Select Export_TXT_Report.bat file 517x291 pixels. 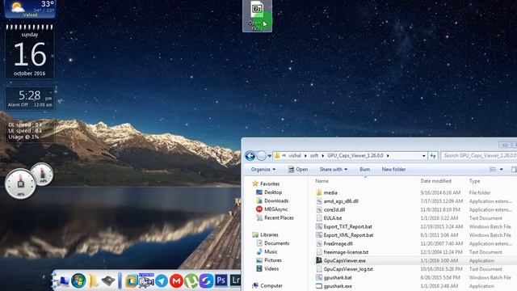point(348,226)
